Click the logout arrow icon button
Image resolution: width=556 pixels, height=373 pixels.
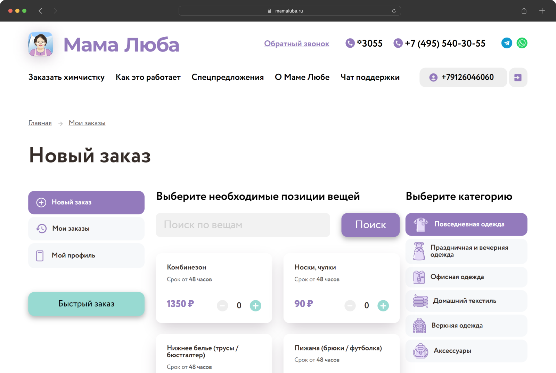point(518,77)
